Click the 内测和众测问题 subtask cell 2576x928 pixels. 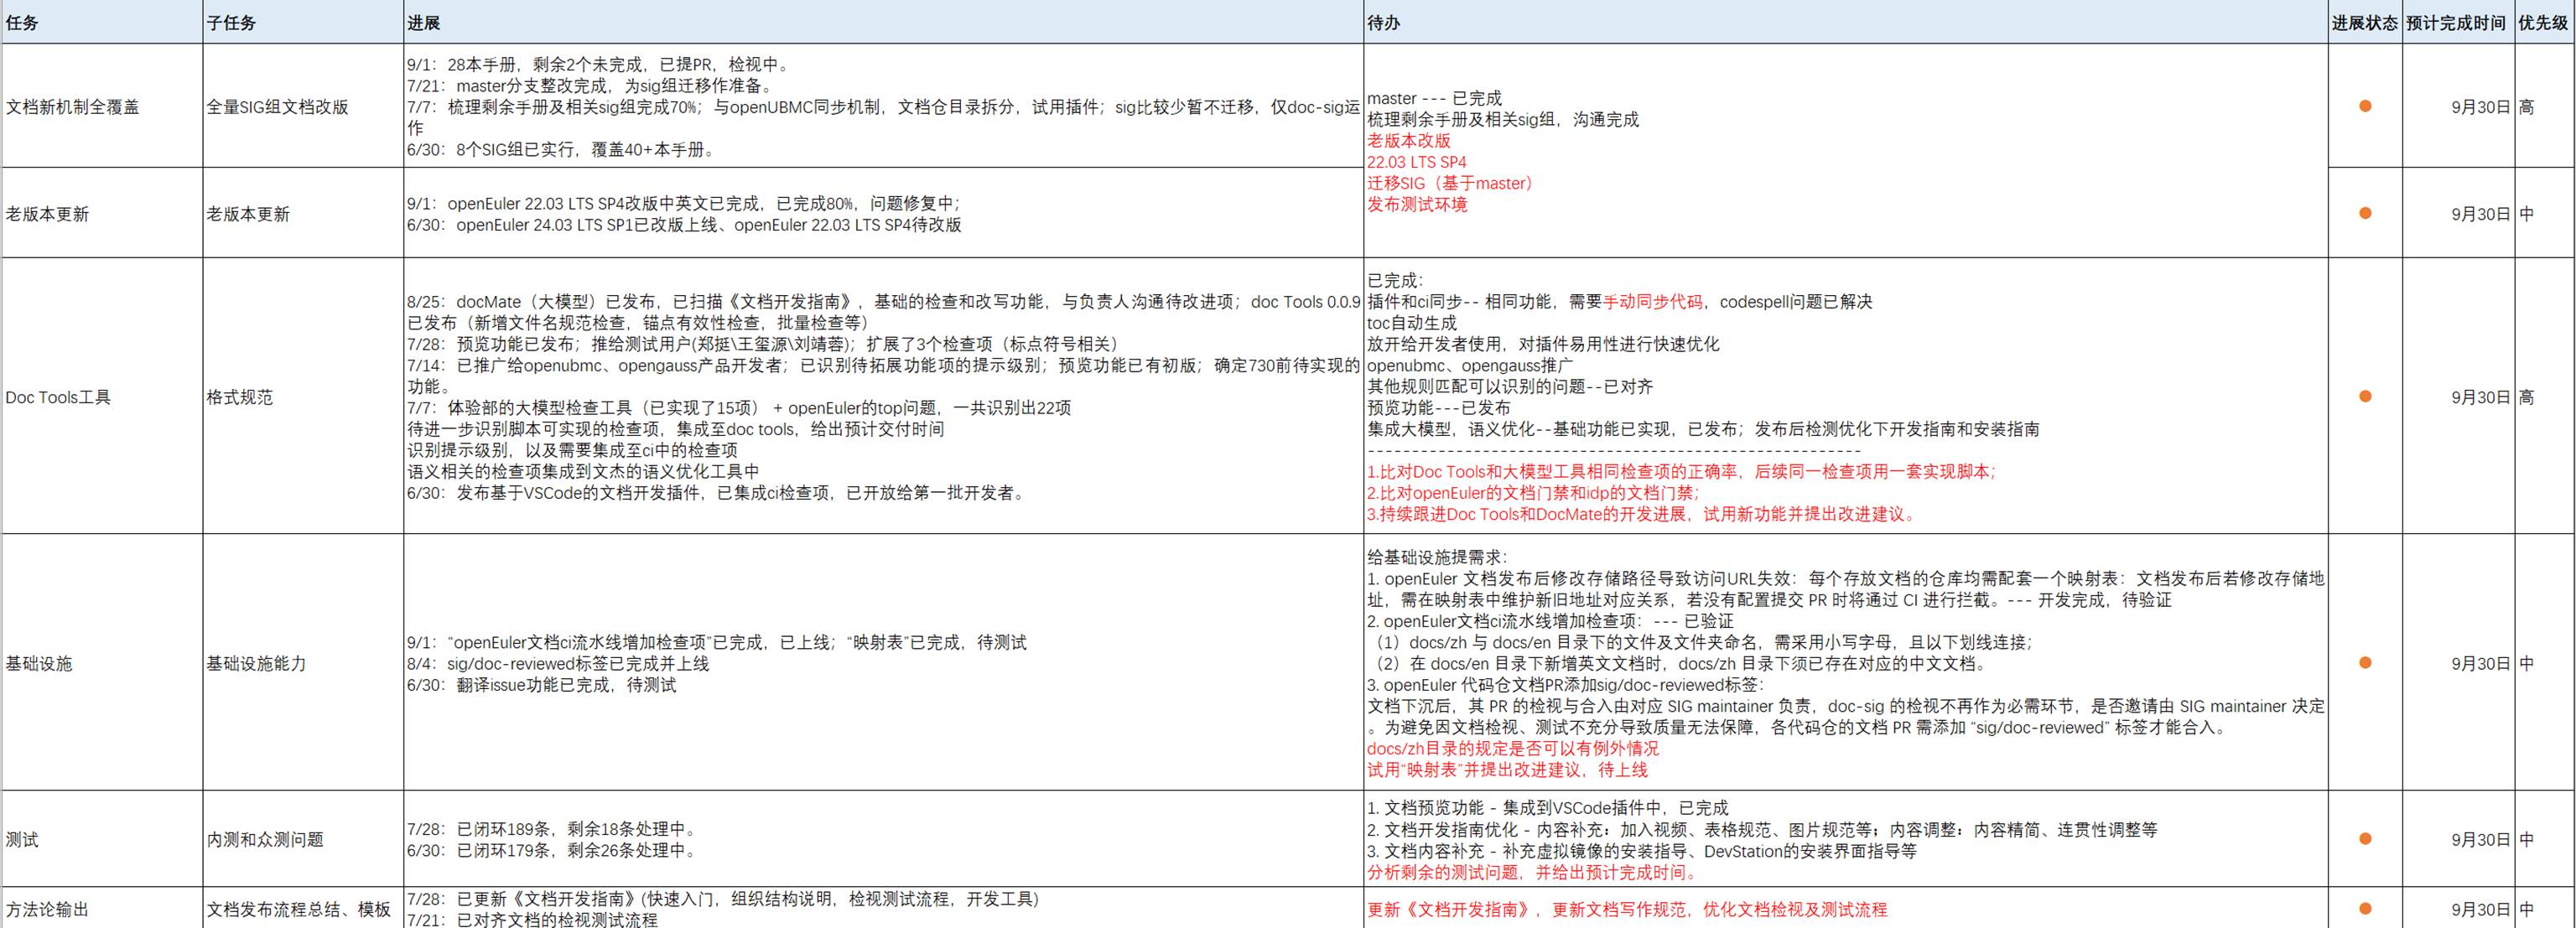coord(265,840)
